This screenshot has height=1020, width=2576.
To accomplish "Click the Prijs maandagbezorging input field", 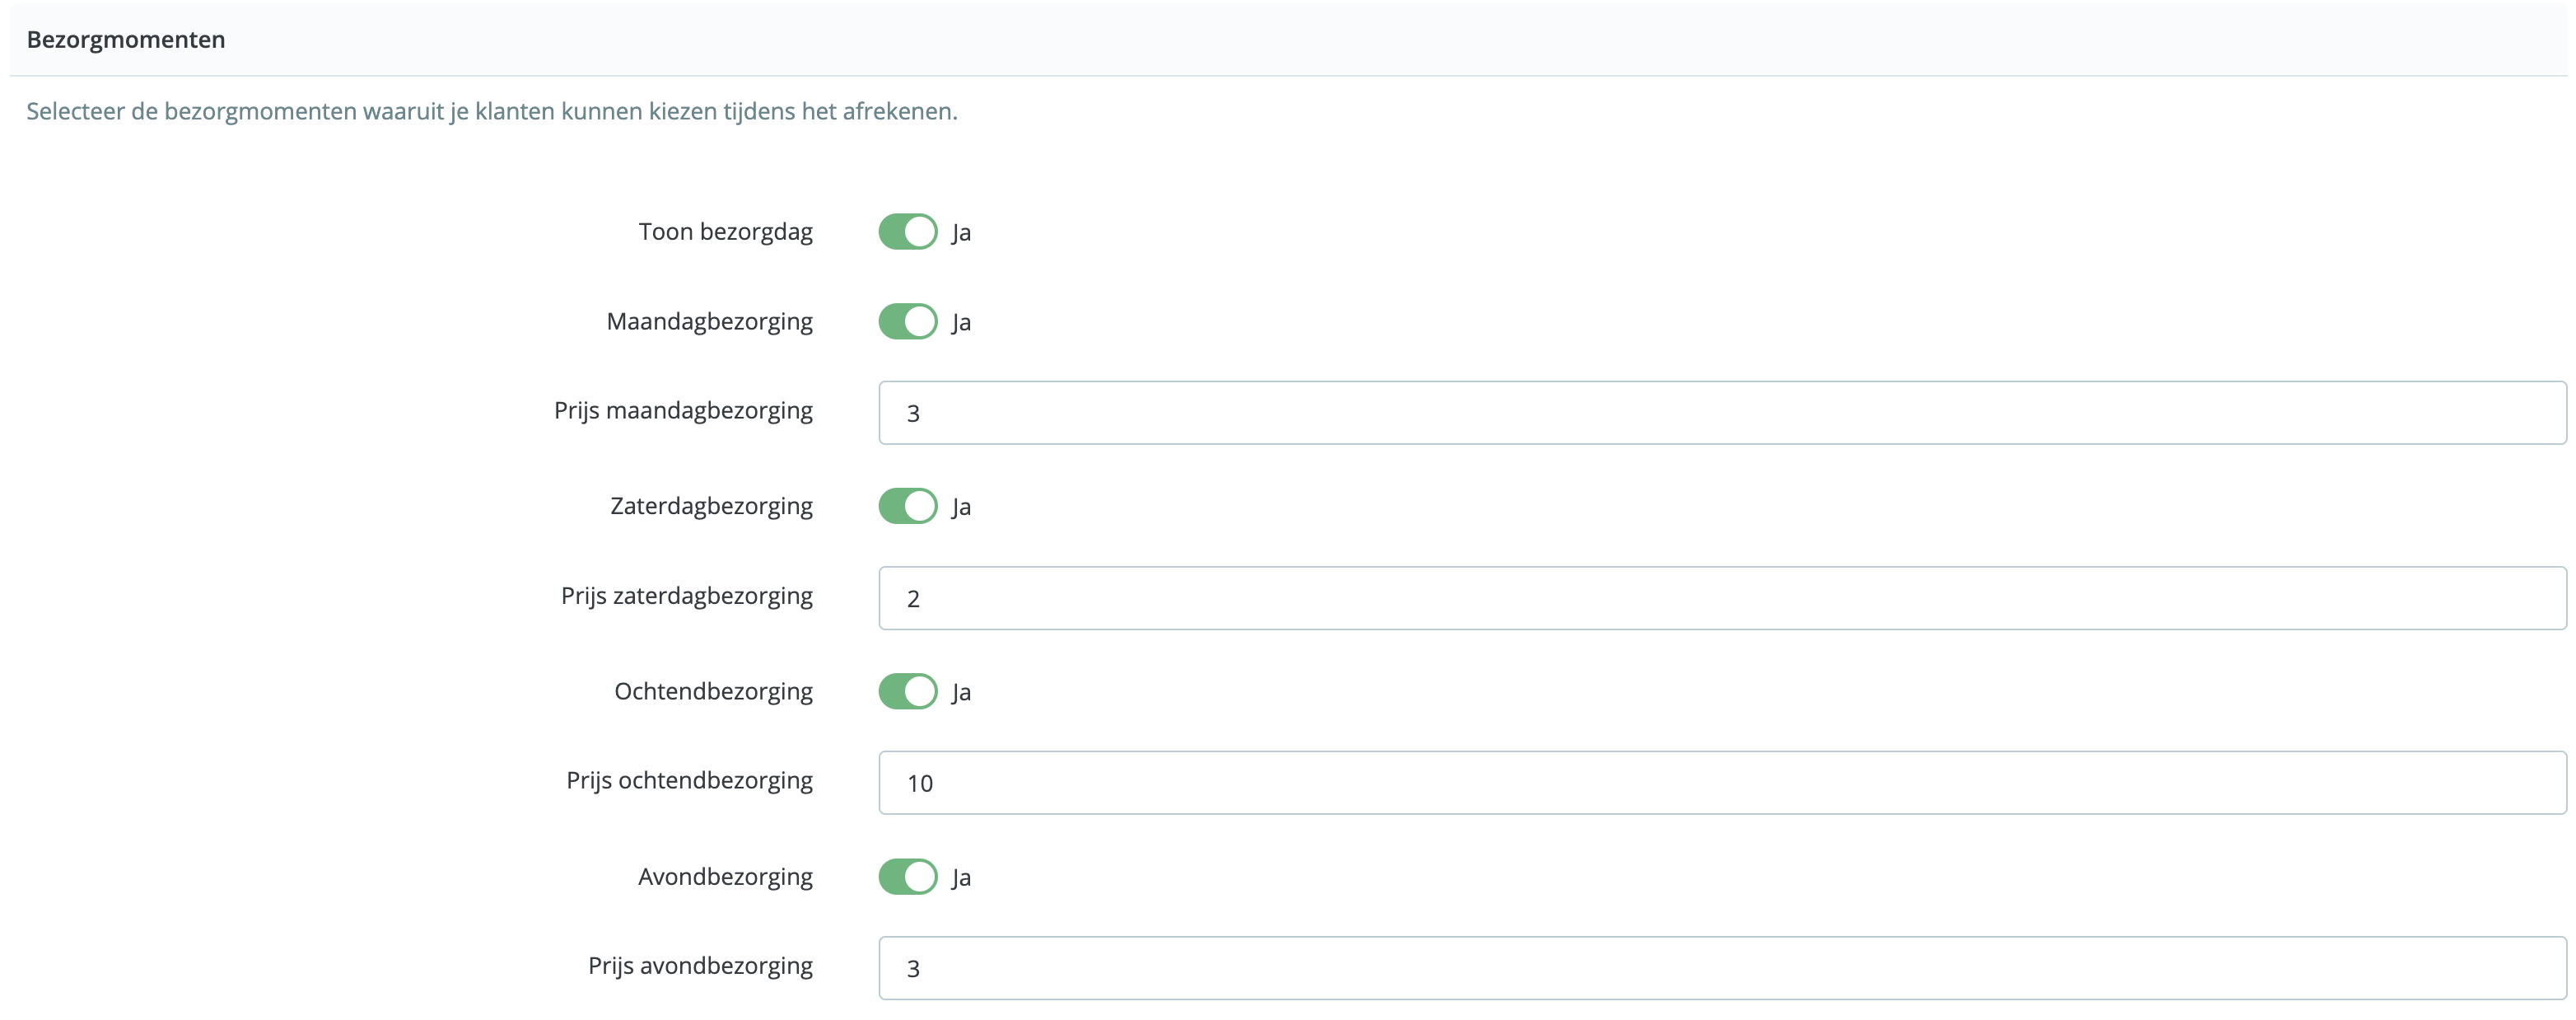I will point(1720,413).
